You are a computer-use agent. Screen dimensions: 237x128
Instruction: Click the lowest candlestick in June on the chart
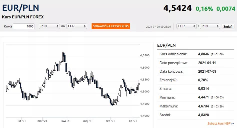(x=112, y=104)
